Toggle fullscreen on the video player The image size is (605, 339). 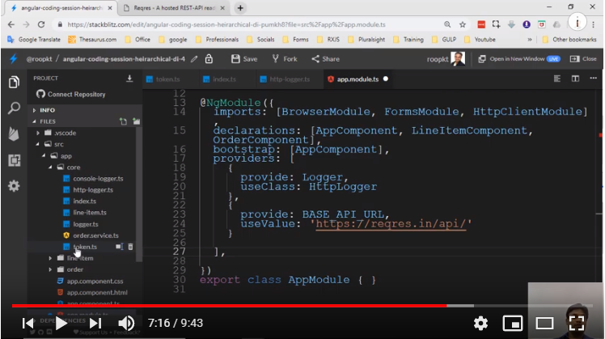coord(576,323)
